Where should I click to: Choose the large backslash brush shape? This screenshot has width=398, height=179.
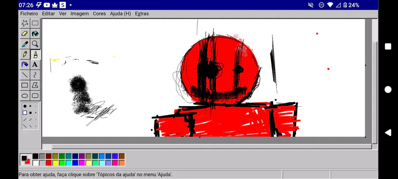pyautogui.click(x=25, y=126)
